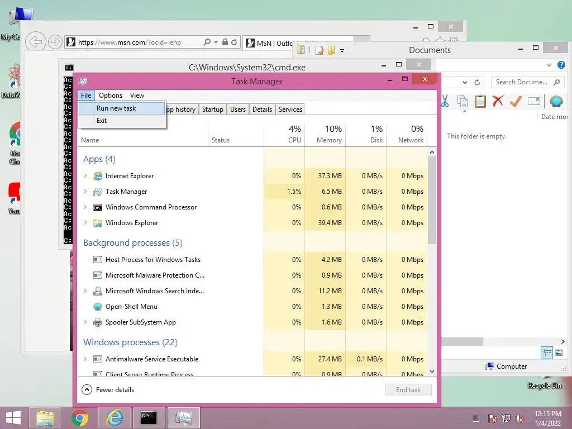
Task: Expand the Internet Explorer process row
Action: (x=85, y=176)
